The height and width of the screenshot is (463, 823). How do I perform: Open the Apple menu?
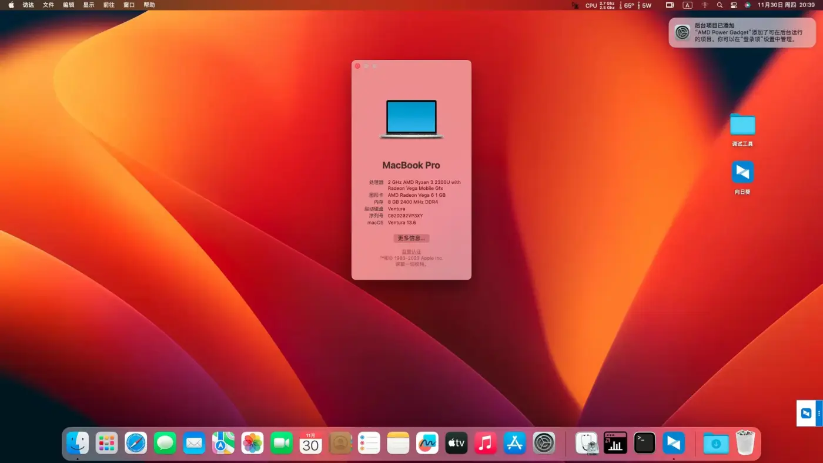pos(11,5)
